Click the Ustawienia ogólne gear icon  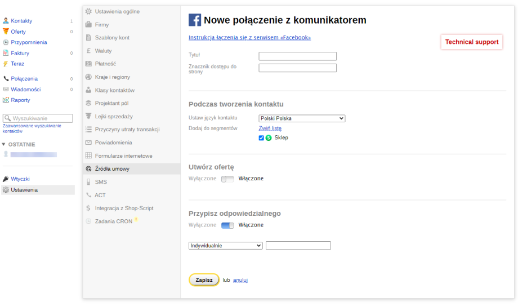[x=88, y=11]
